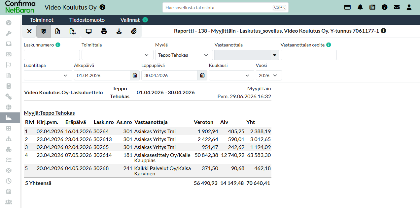Open the Toiminnot menu

tap(42, 20)
